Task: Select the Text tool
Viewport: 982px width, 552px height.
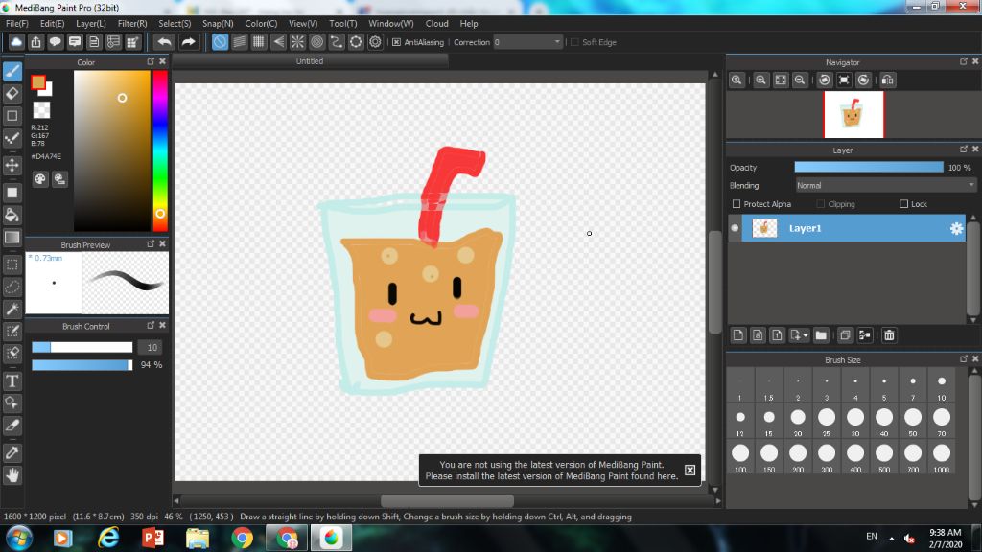Action: pyautogui.click(x=12, y=380)
